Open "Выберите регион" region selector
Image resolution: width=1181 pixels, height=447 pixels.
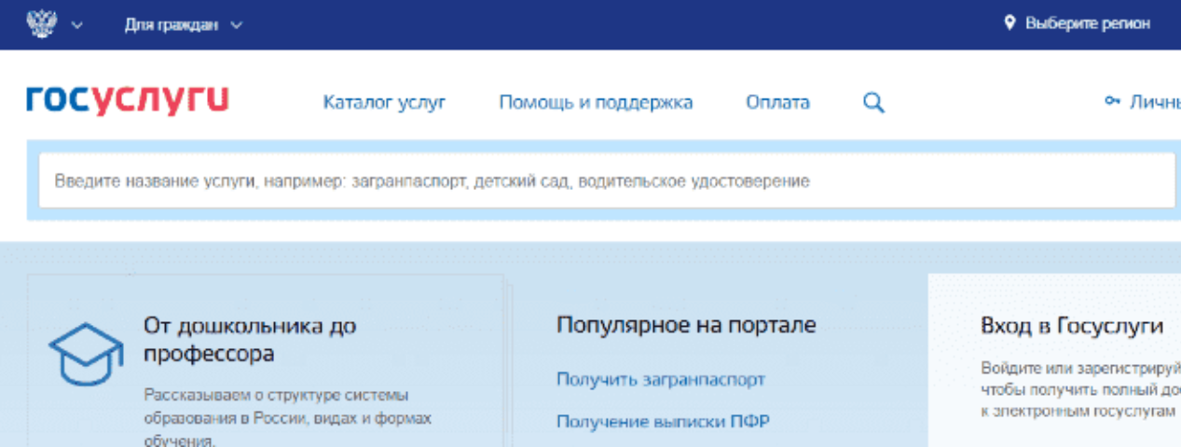[x=1088, y=23]
